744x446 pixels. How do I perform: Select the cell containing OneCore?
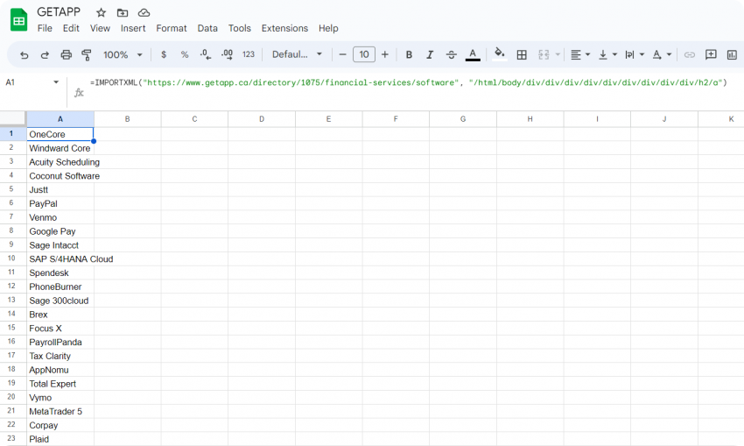click(60, 134)
